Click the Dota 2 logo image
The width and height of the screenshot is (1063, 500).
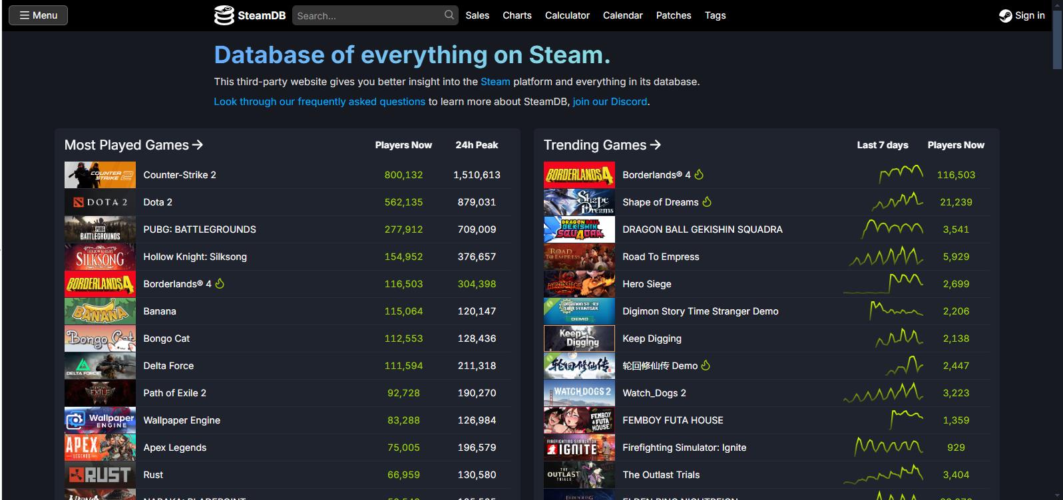tap(100, 202)
